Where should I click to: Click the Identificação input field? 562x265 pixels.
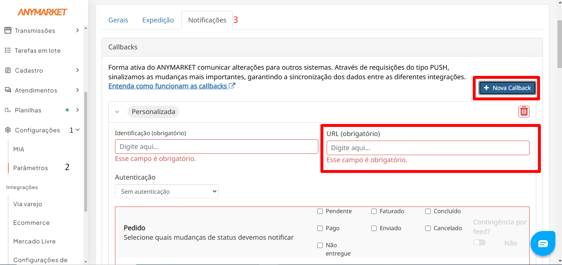[217, 146]
